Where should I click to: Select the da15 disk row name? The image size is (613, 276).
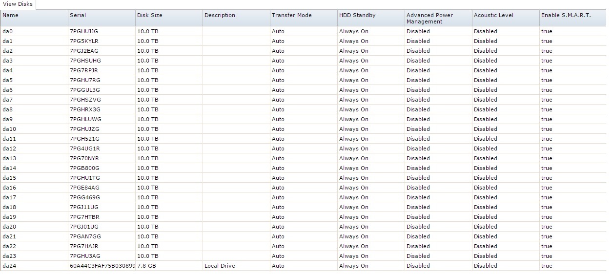coord(10,178)
